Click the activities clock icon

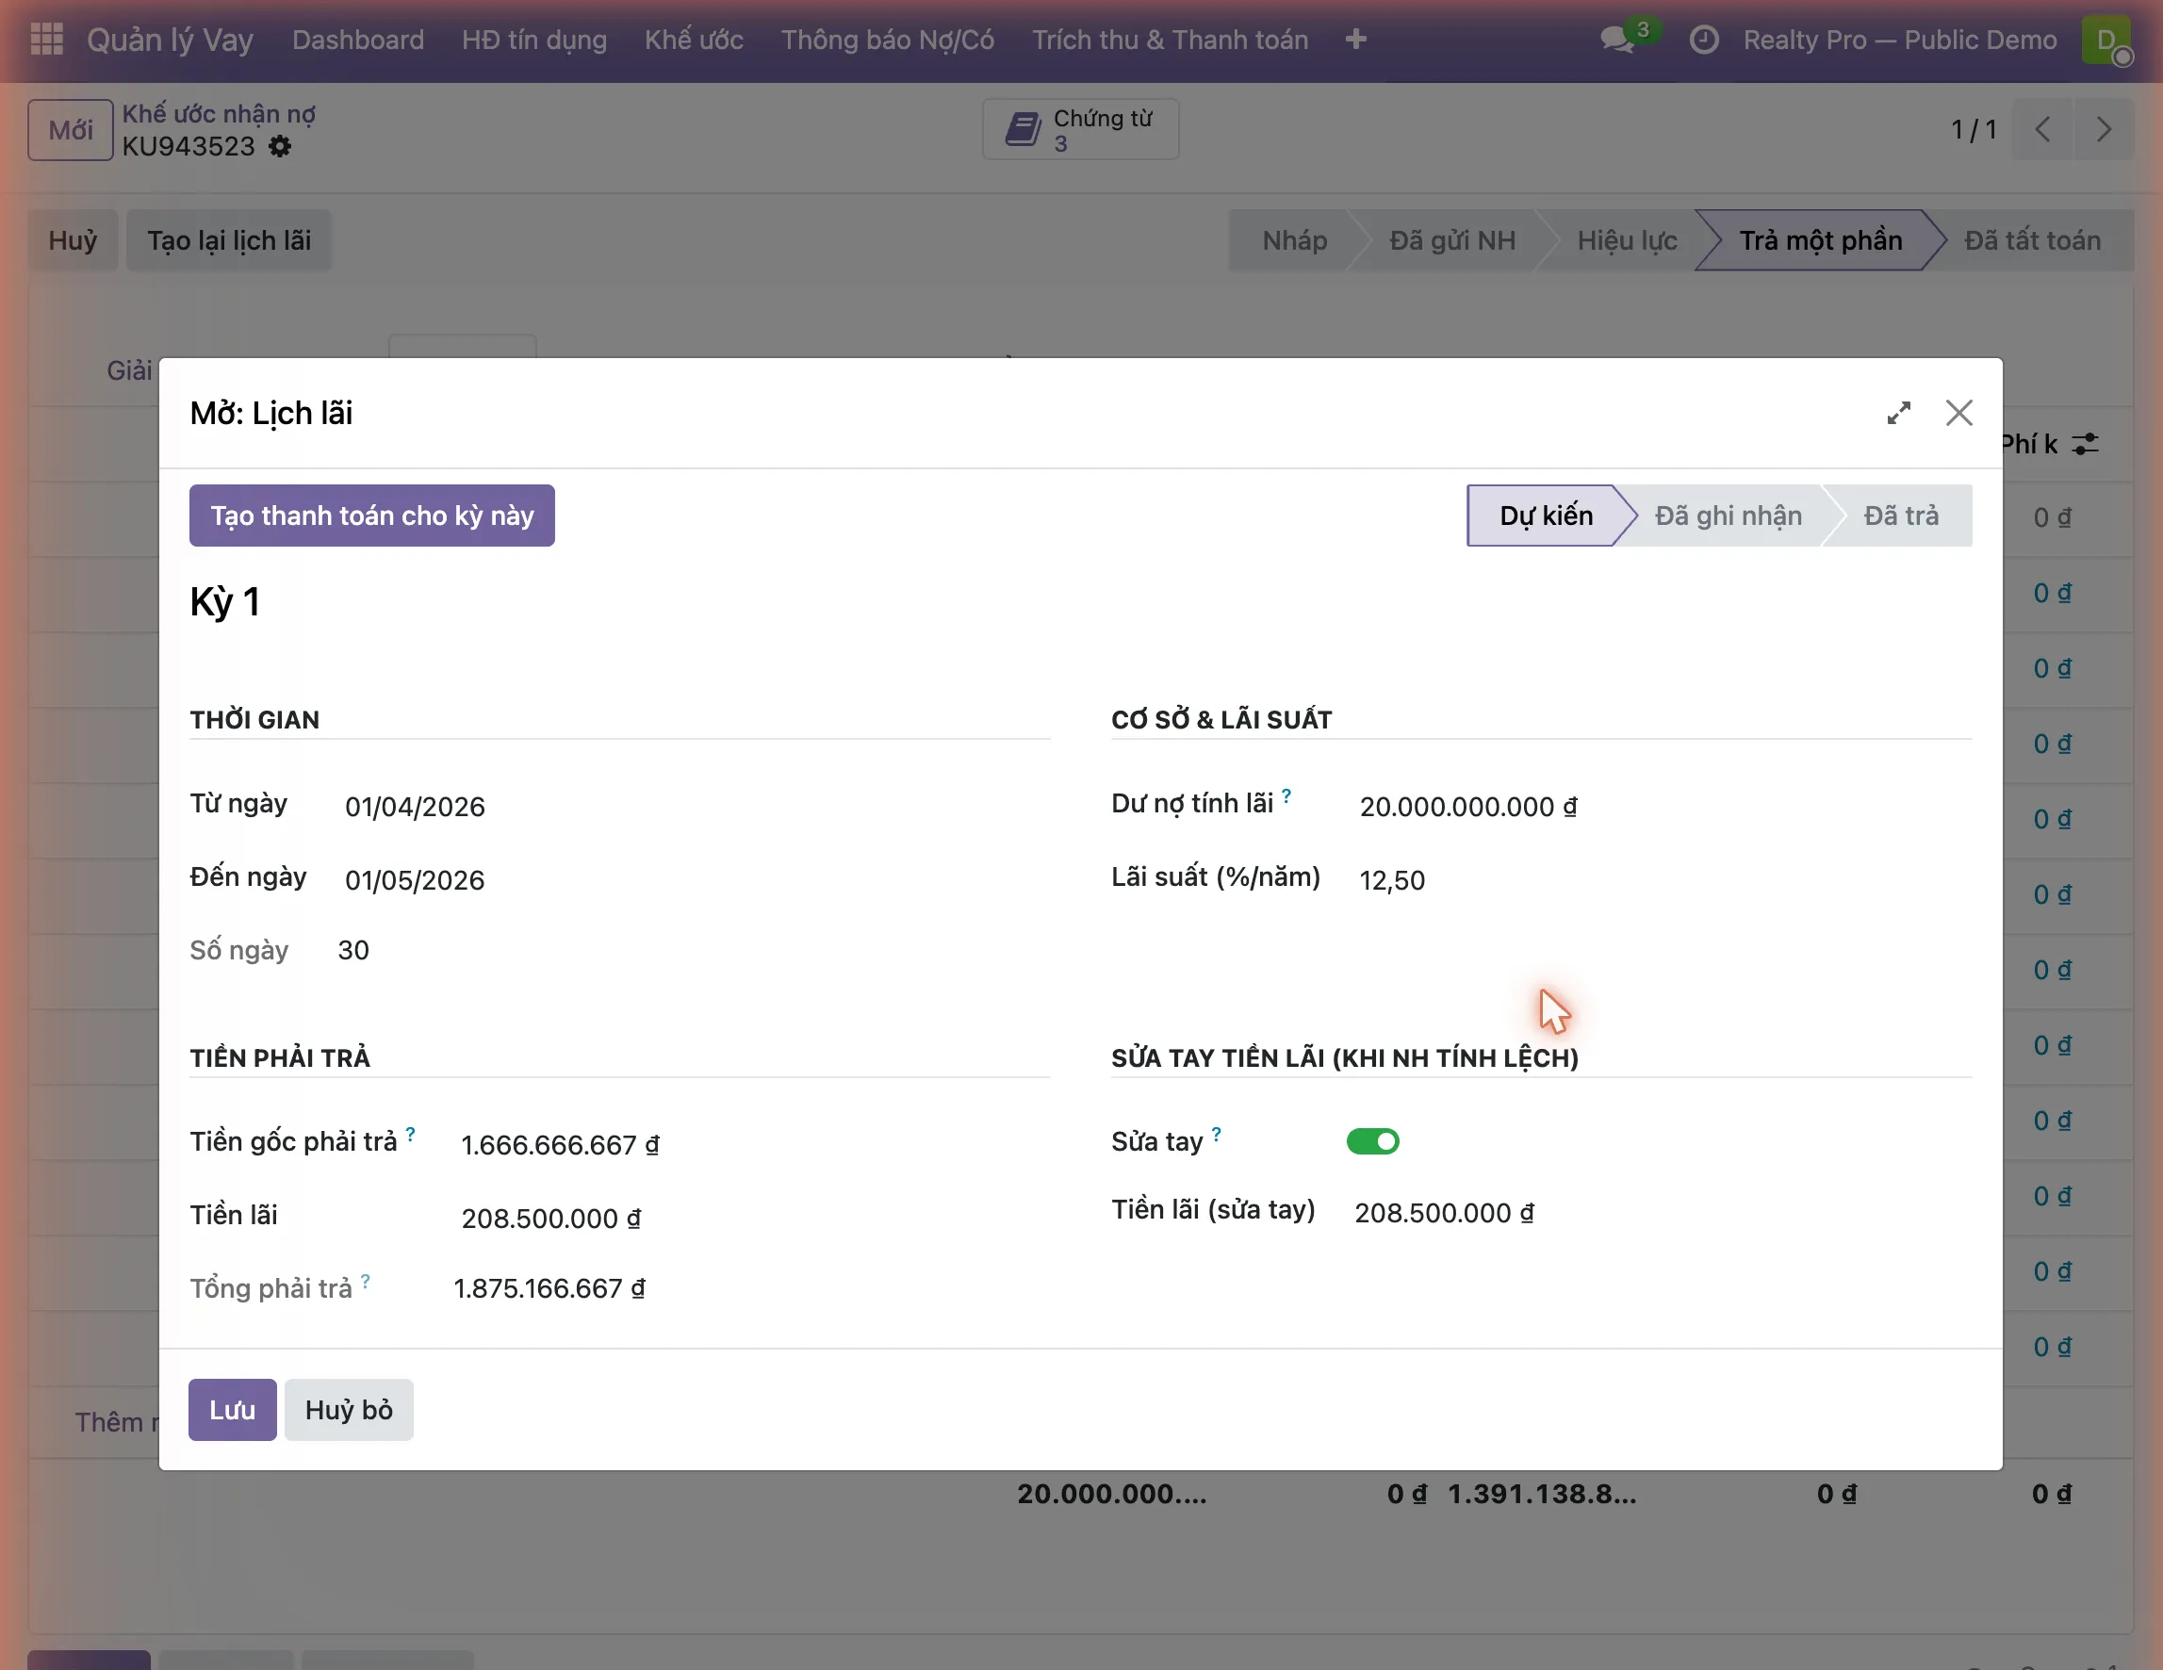pyautogui.click(x=1703, y=40)
